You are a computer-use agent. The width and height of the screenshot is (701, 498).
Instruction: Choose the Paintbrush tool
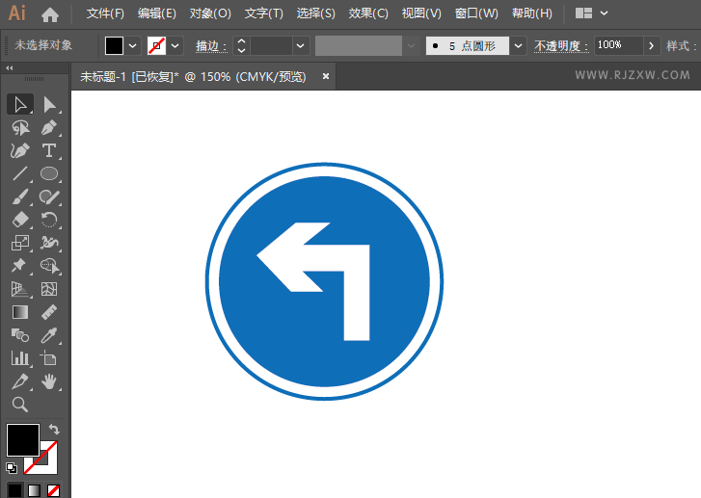click(19, 197)
